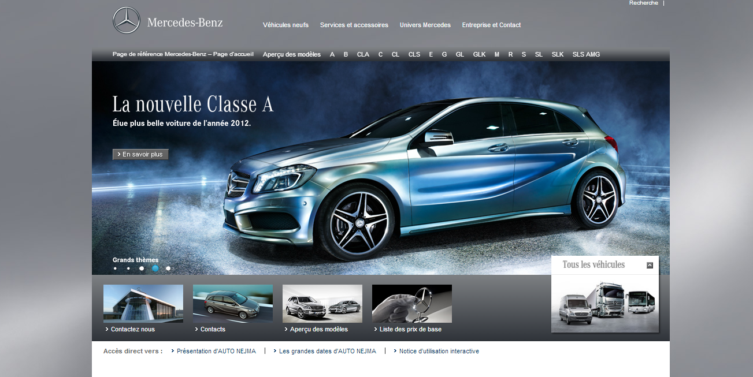Open the Contactez nous showroom image tile

click(x=143, y=303)
